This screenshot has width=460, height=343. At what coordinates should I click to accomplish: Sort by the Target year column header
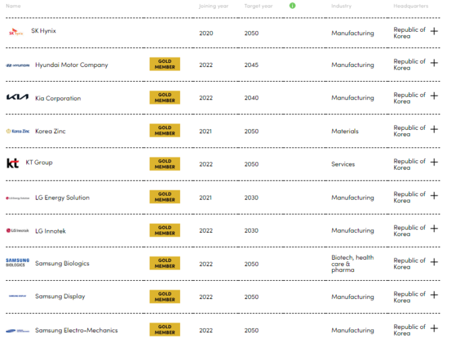pyautogui.click(x=258, y=6)
